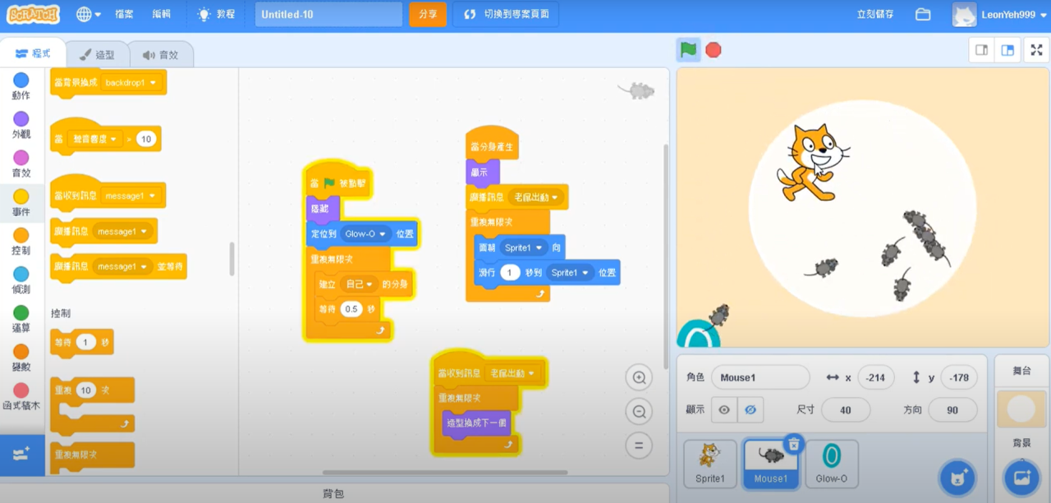1051x503 pixels.
Task: Open 聲音響度 loudness dropdown in palette
Action: coord(94,139)
